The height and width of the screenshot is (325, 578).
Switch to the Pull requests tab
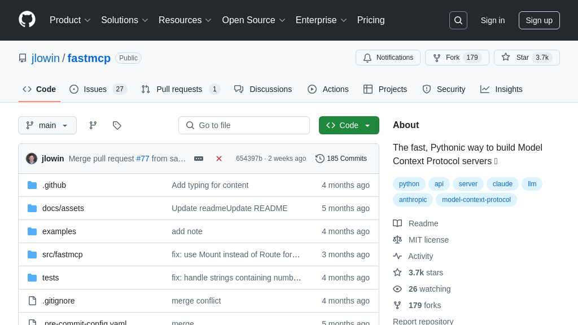click(x=181, y=89)
